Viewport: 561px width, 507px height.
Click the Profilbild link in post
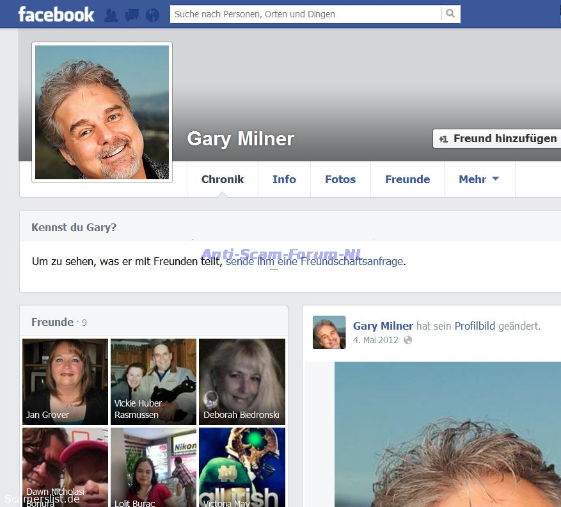tap(475, 326)
